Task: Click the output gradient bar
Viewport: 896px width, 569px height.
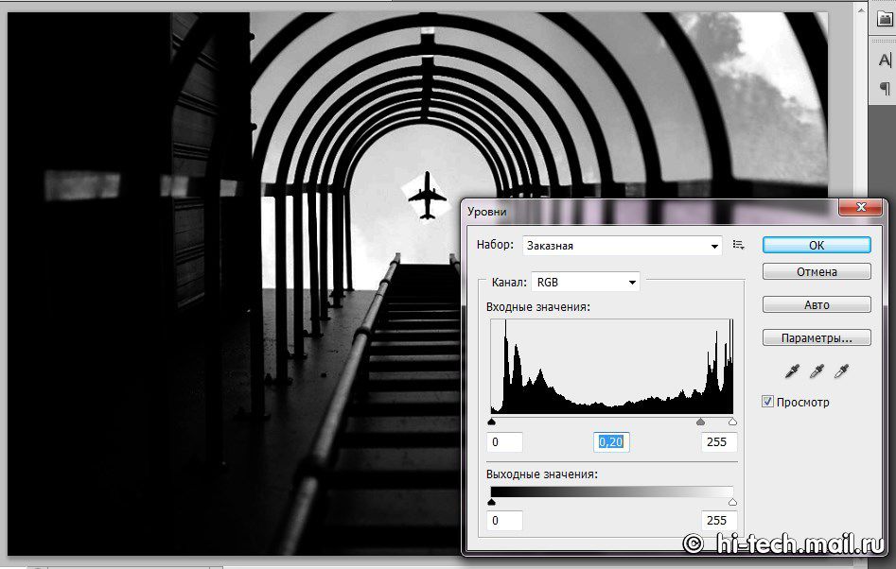Action: point(612,491)
